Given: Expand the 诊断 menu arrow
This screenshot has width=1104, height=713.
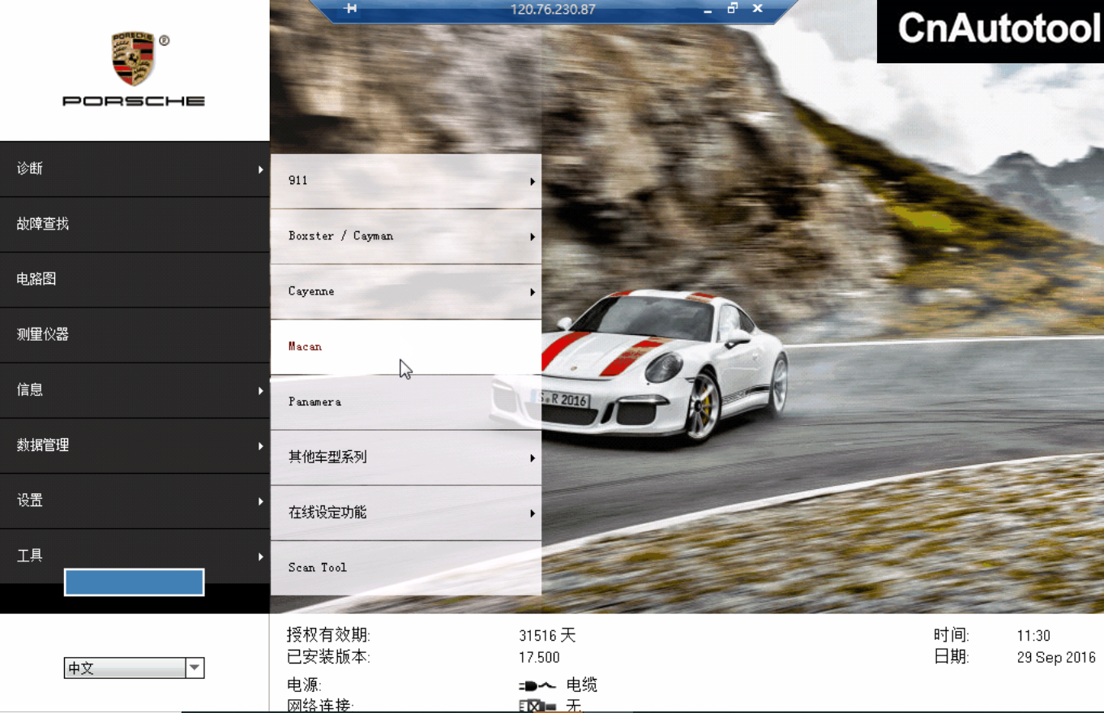Looking at the screenshot, I should click(261, 170).
